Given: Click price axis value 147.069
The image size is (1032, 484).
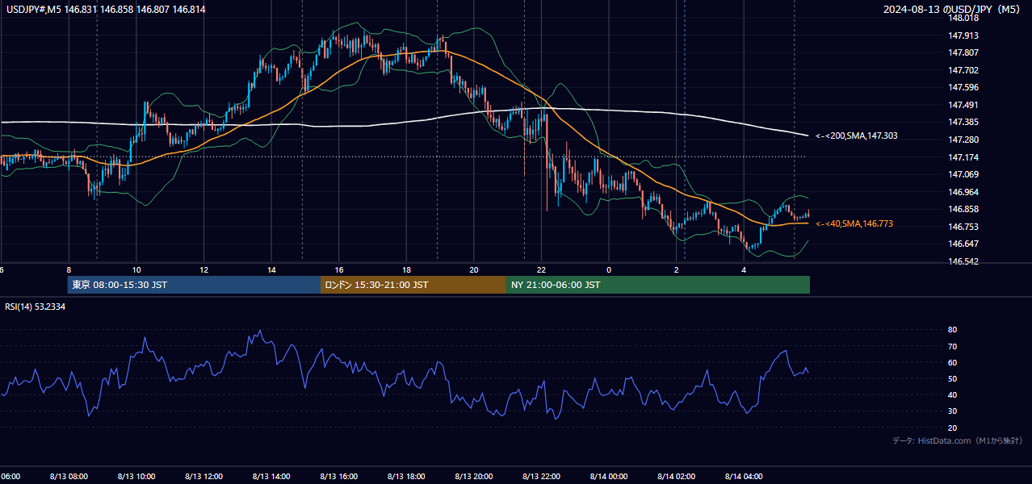Looking at the screenshot, I should point(963,174).
